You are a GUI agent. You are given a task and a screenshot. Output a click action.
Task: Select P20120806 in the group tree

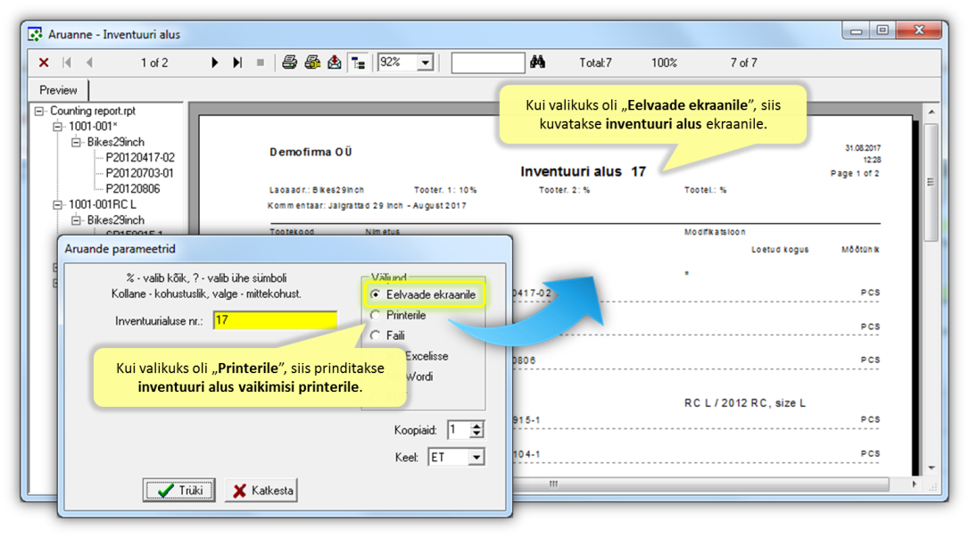[133, 188]
